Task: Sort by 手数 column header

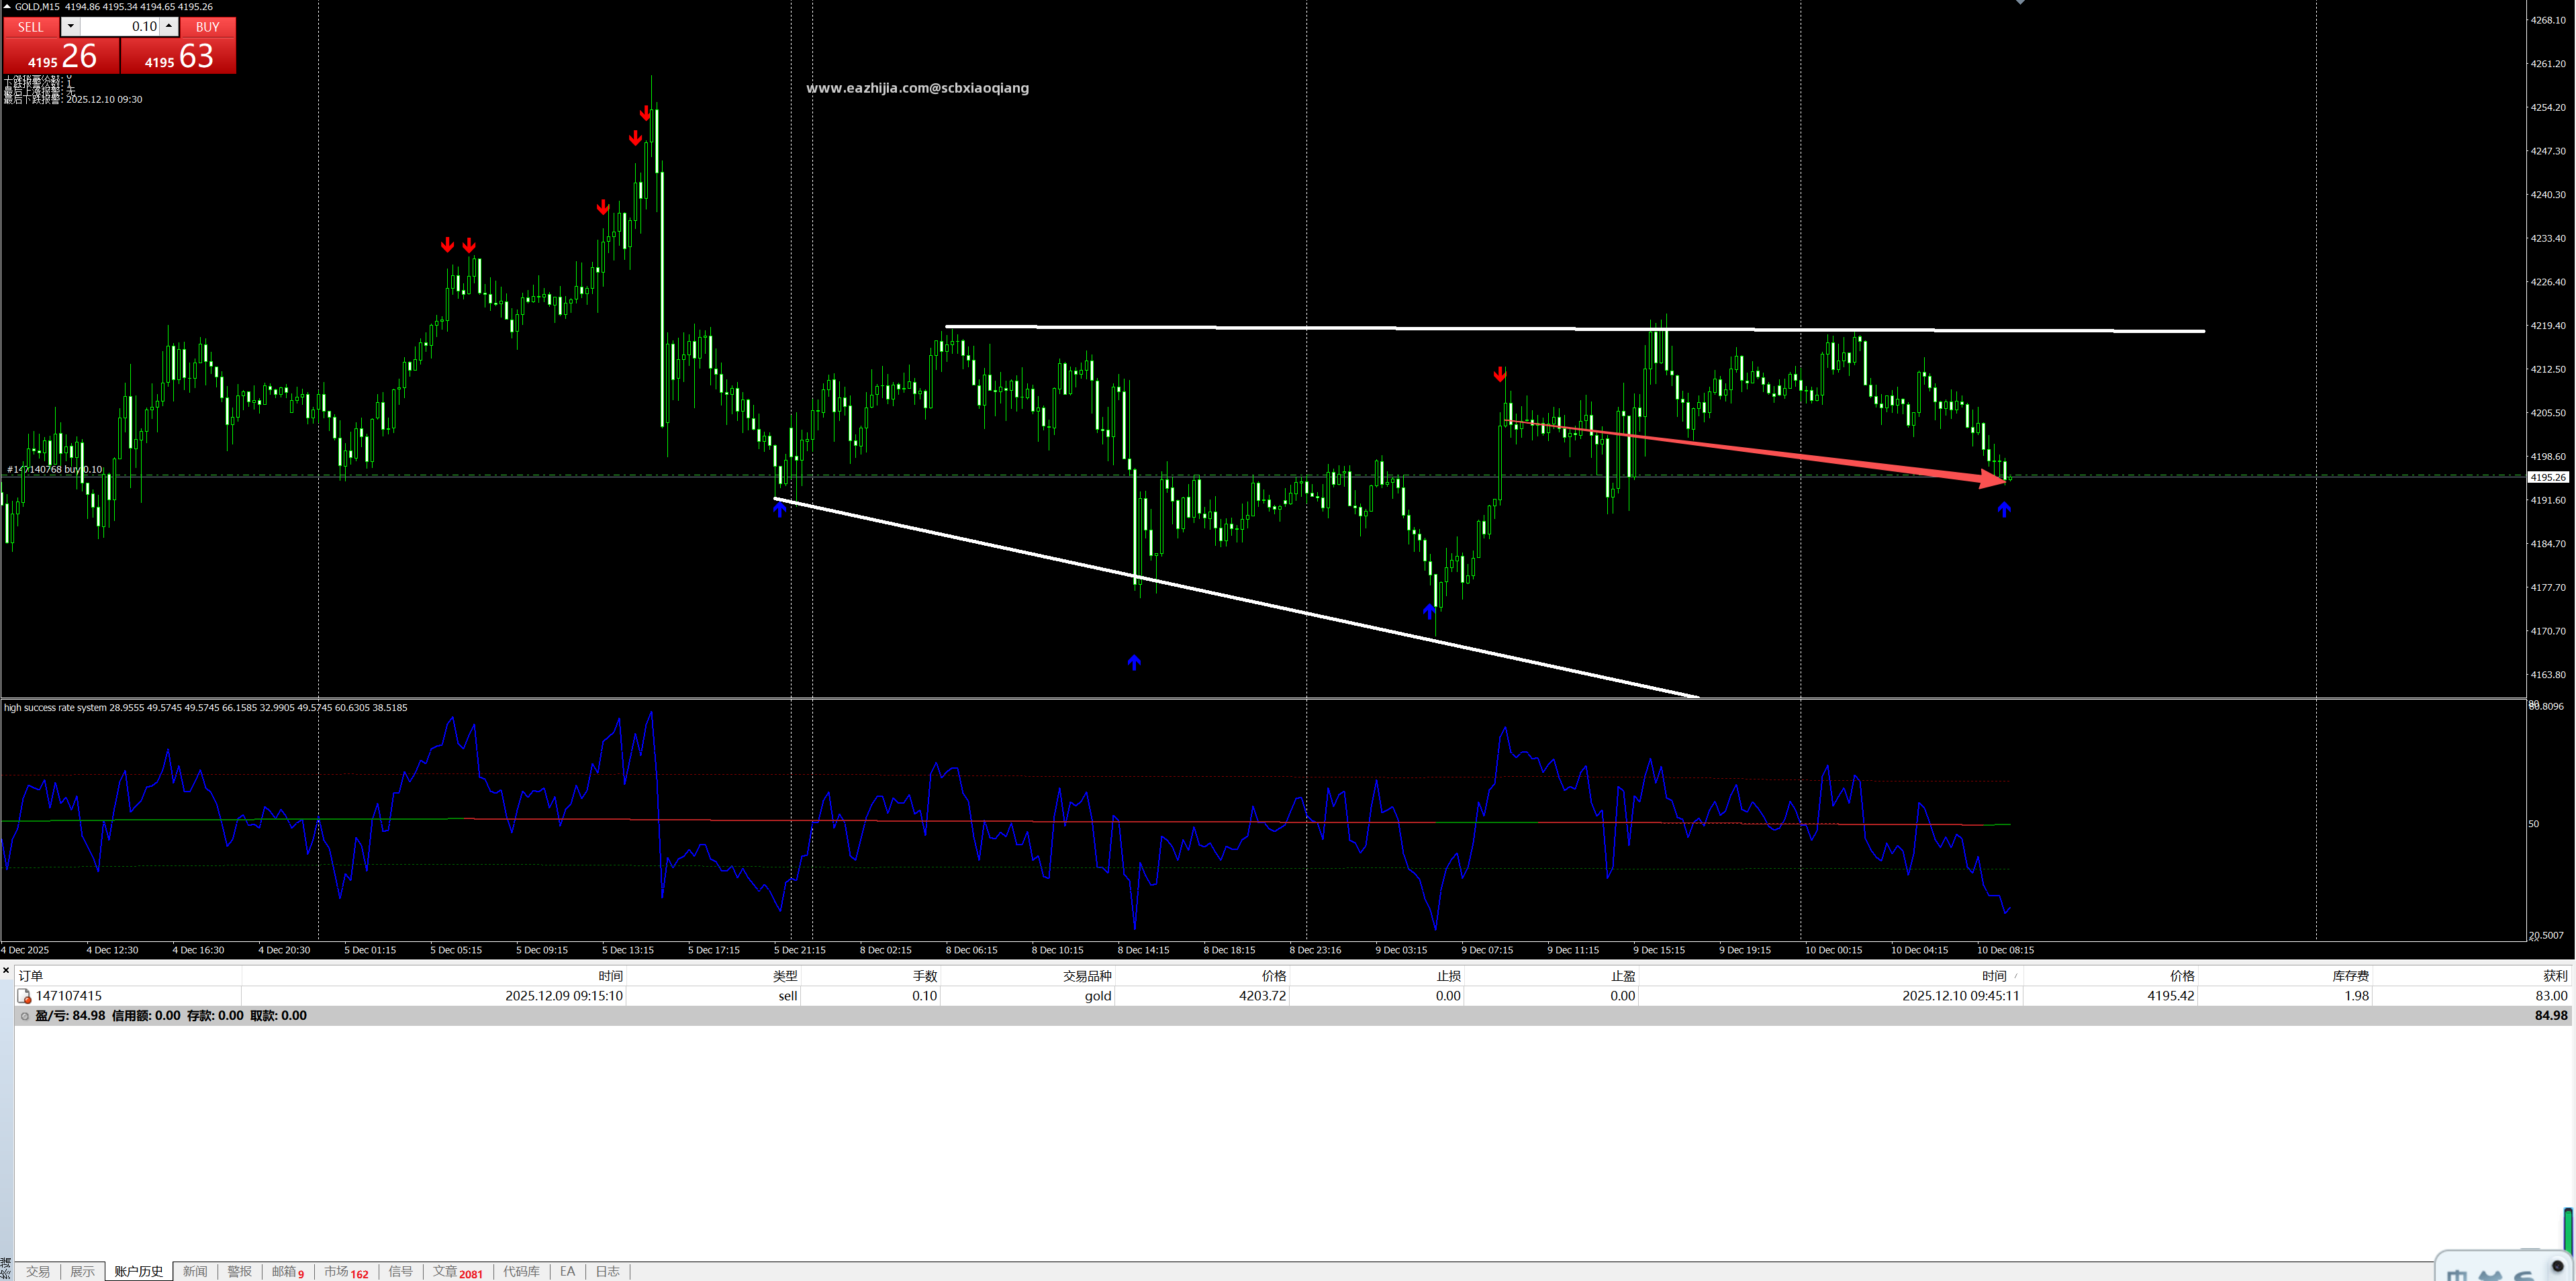Action: coord(870,976)
